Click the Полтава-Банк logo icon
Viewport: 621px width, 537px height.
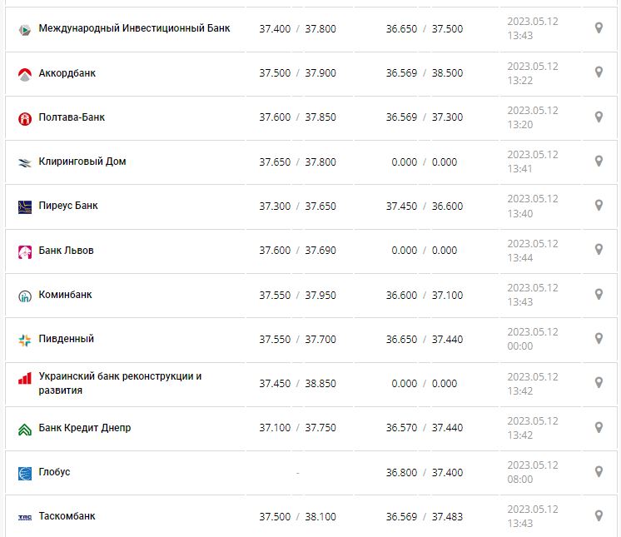[24, 118]
